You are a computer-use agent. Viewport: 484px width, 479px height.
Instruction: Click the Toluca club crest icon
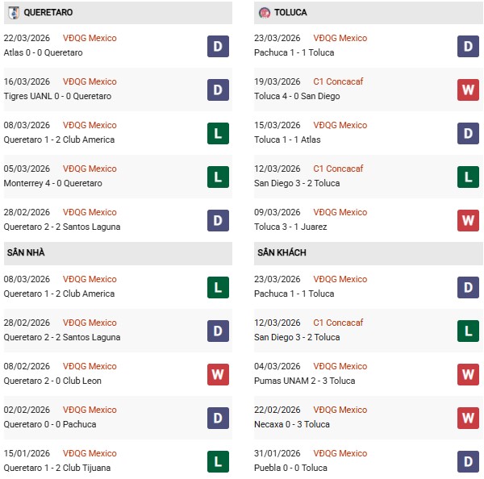coord(265,13)
